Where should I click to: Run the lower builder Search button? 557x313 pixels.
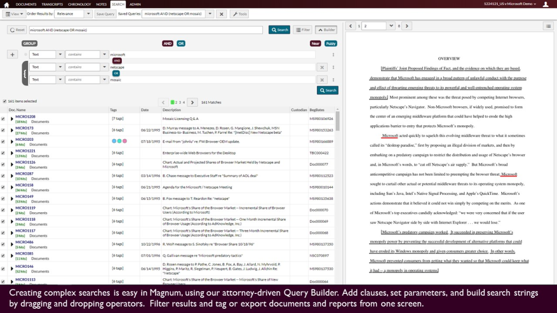pyautogui.click(x=327, y=90)
